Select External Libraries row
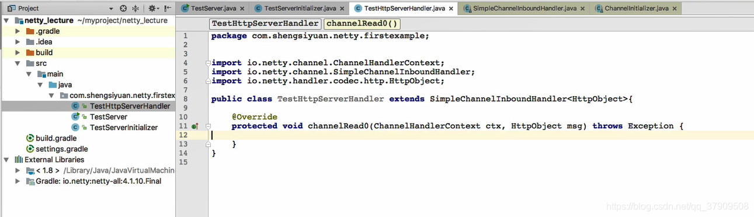This screenshot has width=754, height=217. [x=88, y=160]
